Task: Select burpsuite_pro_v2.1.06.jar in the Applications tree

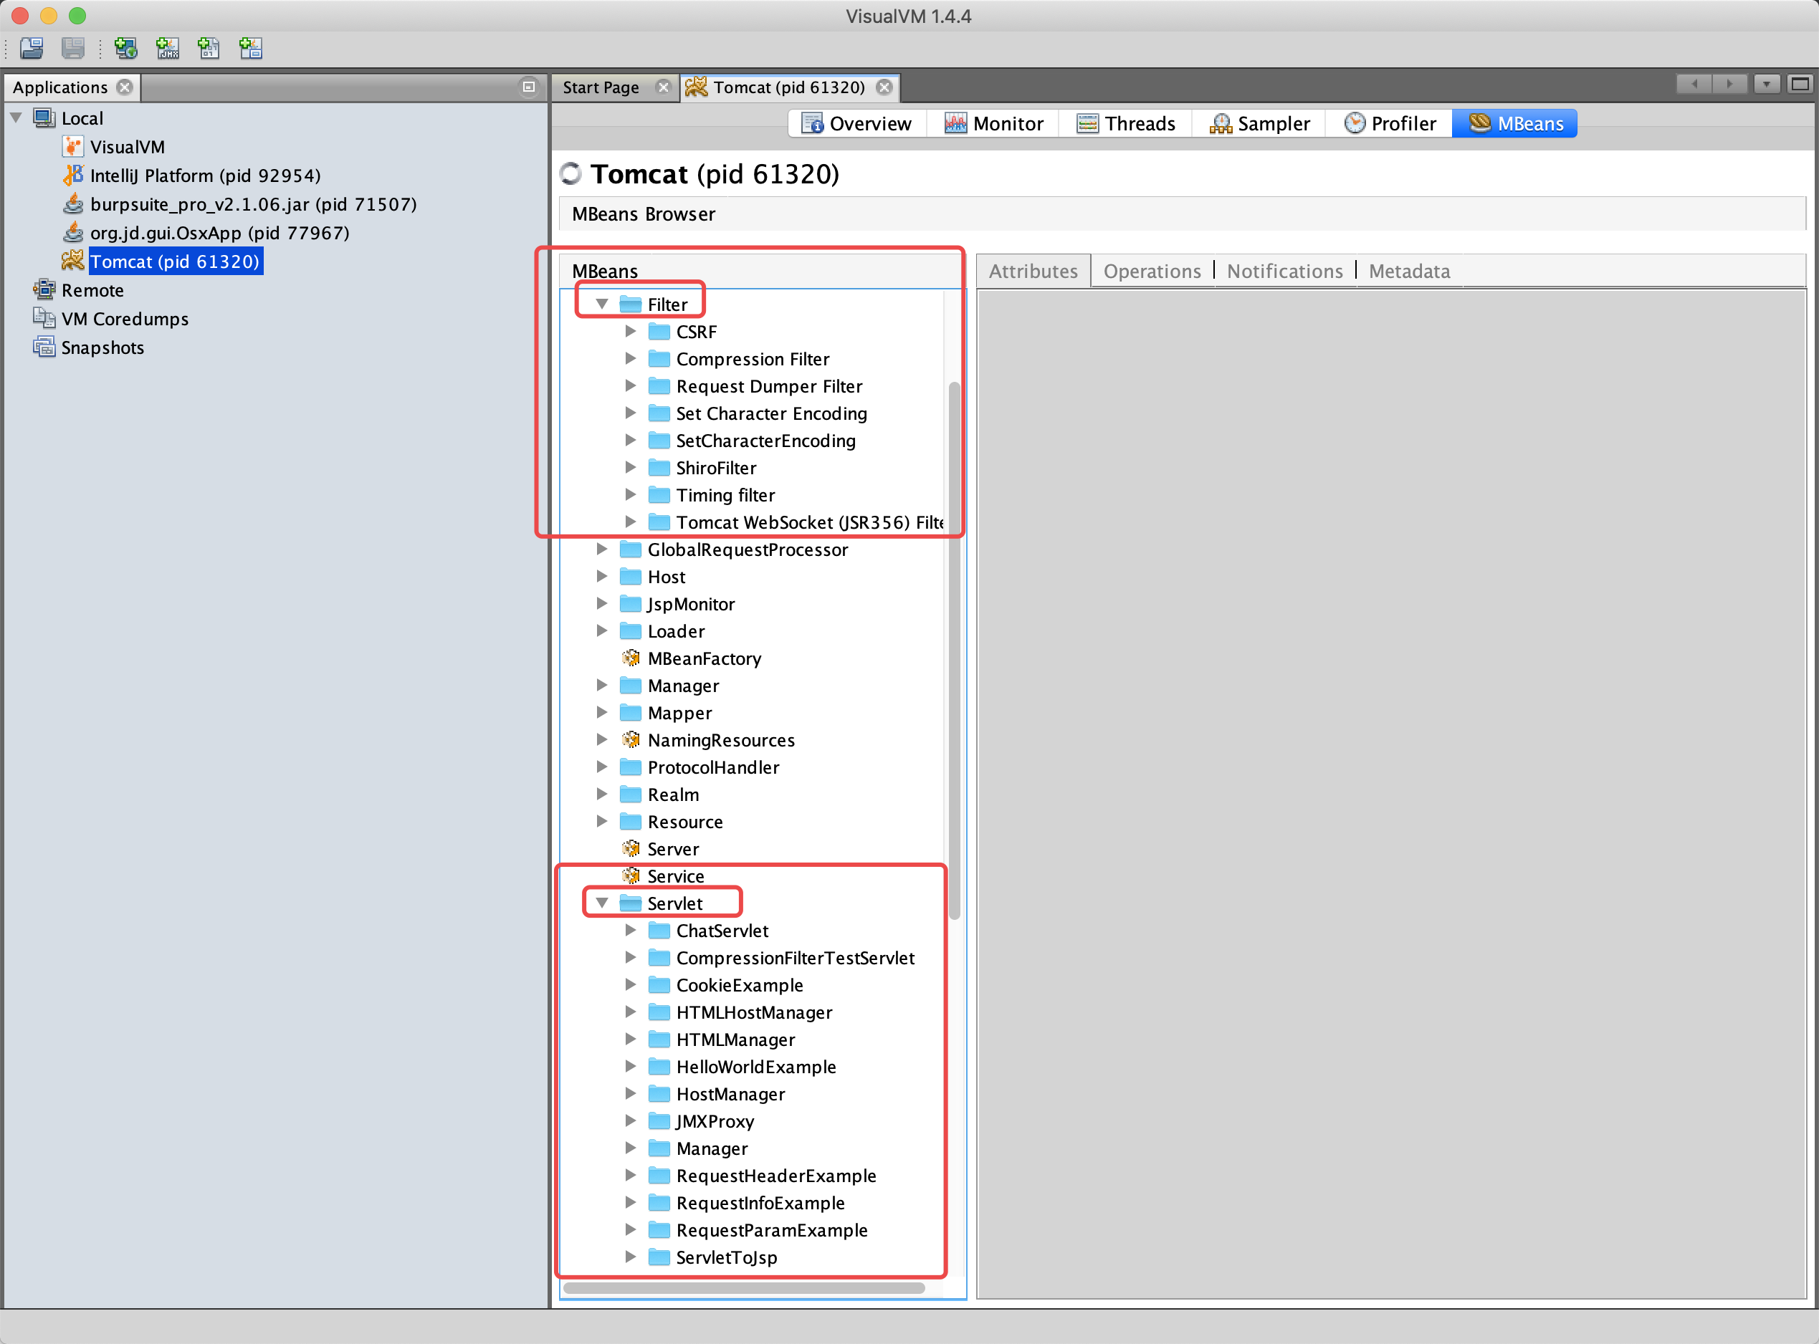Action: point(253,204)
